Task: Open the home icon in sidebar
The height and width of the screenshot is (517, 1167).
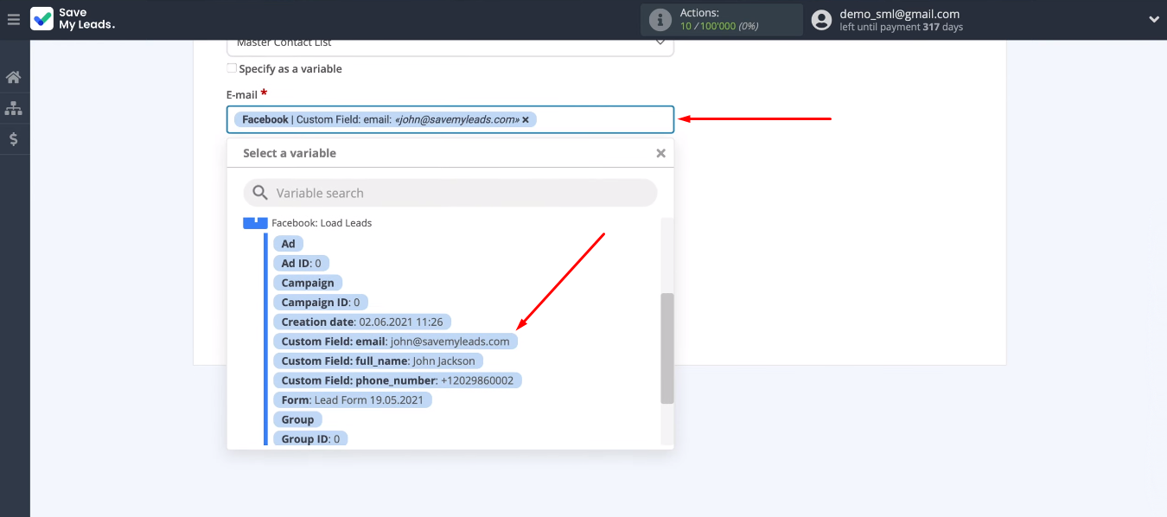Action: 14,78
